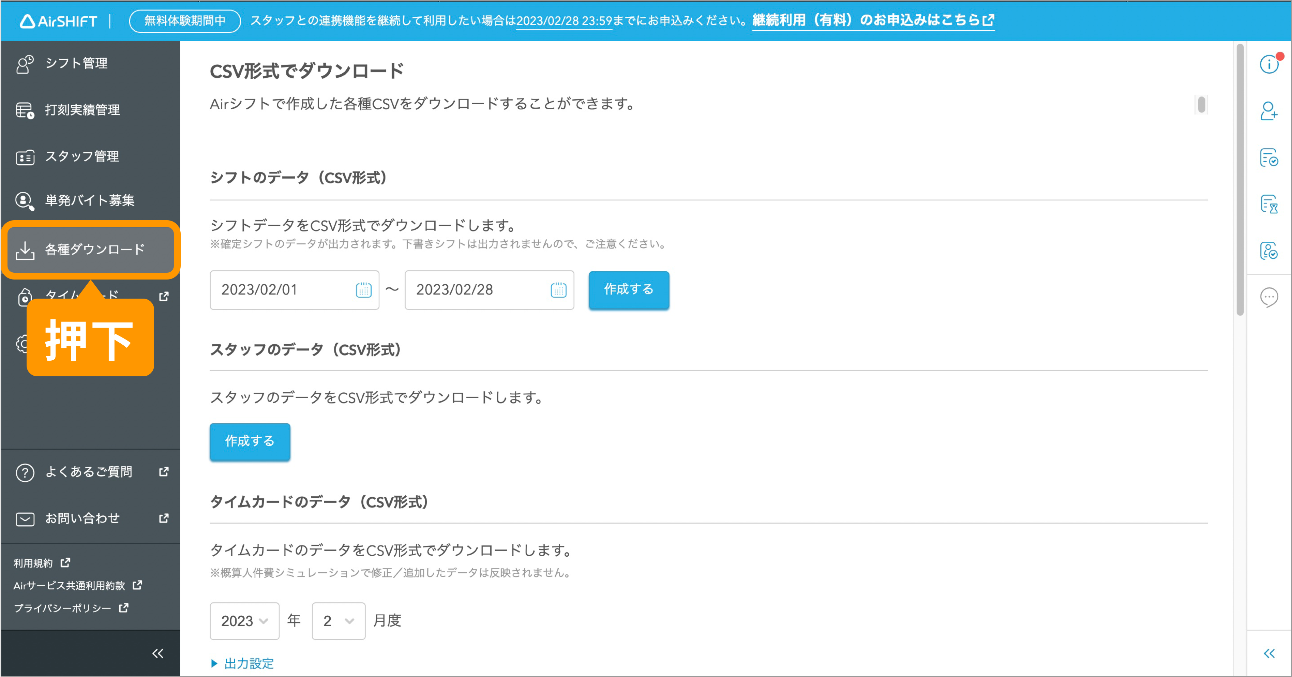Select 各種ダウンロード in the sidebar
Viewport: 1292px width, 677px height.
pyautogui.click(x=90, y=250)
